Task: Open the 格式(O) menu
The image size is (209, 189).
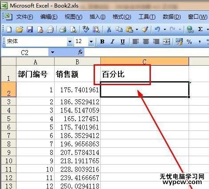Action: click(122, 17)
